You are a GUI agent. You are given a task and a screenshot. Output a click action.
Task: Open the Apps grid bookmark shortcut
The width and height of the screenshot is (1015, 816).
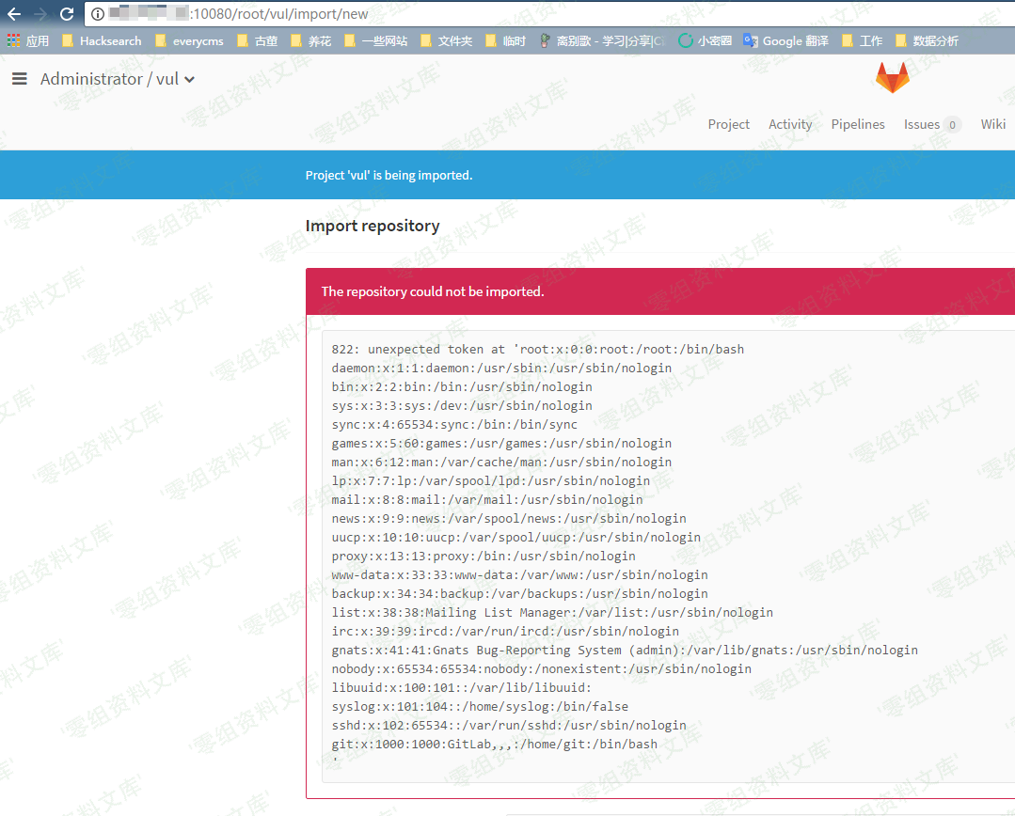[x=27, y=41]
